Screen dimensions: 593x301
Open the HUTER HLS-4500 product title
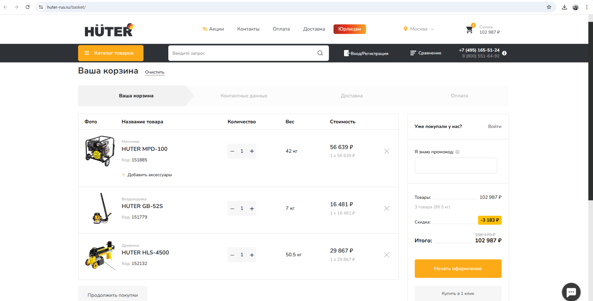click(x=145, y=253)
